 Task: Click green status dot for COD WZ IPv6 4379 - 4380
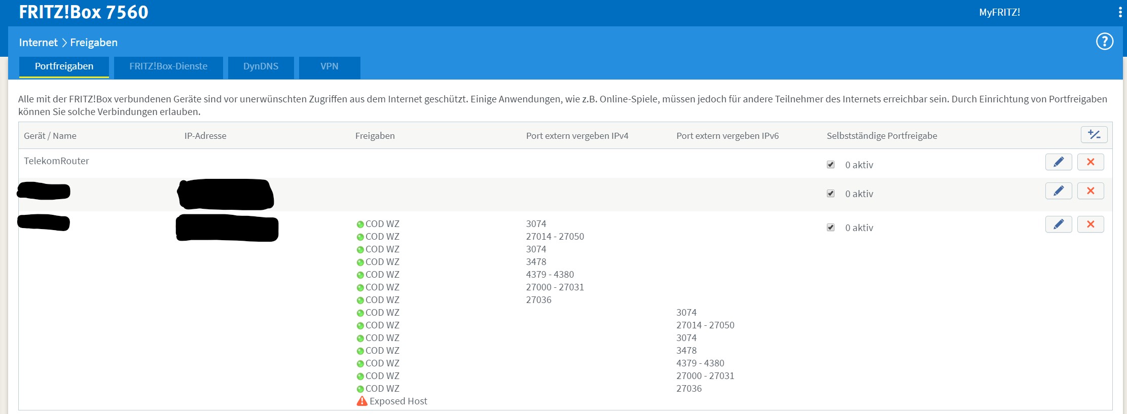point(360,364)
